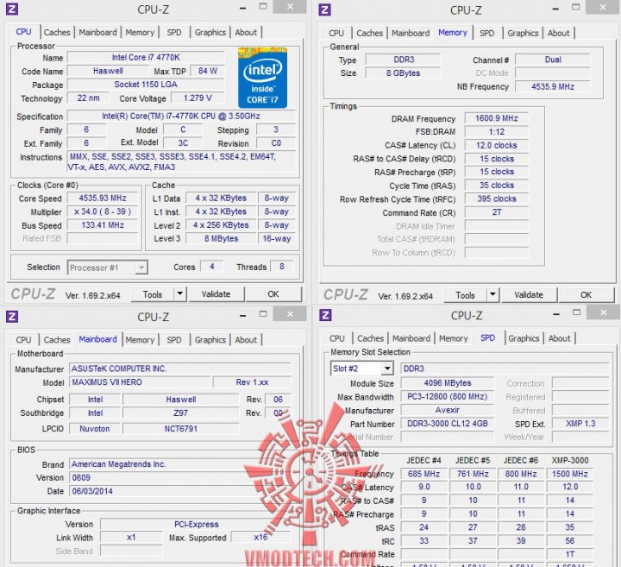Click the x 34.0 ( 8 - 39 ) Multiplier value

point(102,211)
